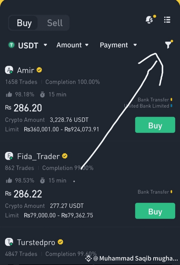The width and height of the screenshot is (180, 265).
Task: Tap the green USDT coin icon
Action: coord(11,45)
